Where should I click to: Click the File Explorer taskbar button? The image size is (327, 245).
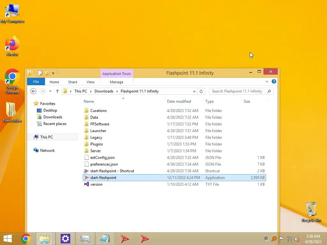44,239
